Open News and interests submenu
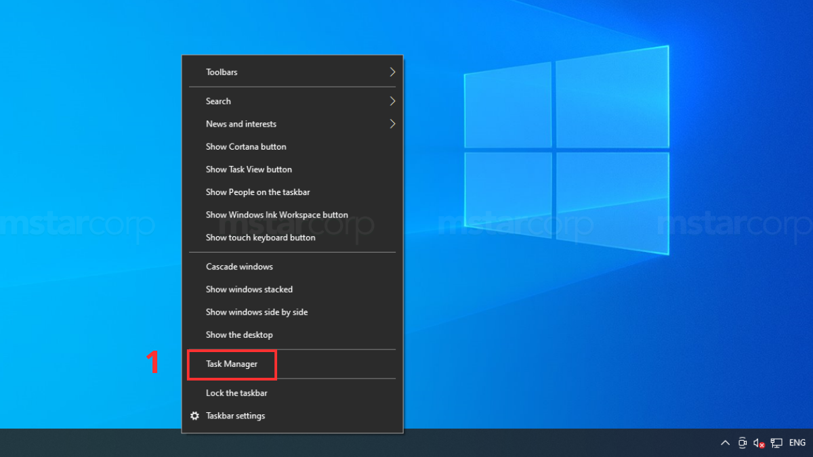 pyautogui.click(x=292, y=124)
